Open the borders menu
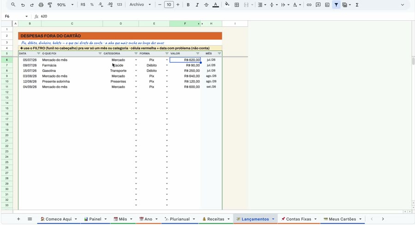 237,5
